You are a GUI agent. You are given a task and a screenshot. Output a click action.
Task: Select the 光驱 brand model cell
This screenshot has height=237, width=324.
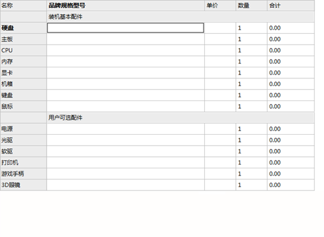(x=126, y=140)
